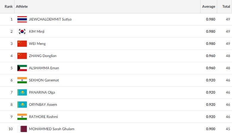Image resolution: width=232 pixels, height=134 pixels.
Task: Click South Korea flag beside KIM Minji
Action: [x=22, y=31]
